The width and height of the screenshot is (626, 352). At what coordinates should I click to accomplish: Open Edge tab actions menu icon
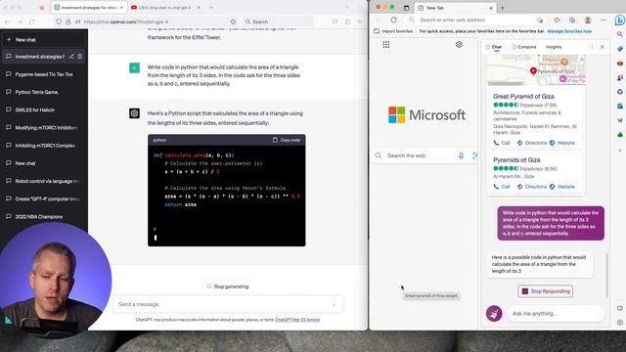(x=407, y=8)
